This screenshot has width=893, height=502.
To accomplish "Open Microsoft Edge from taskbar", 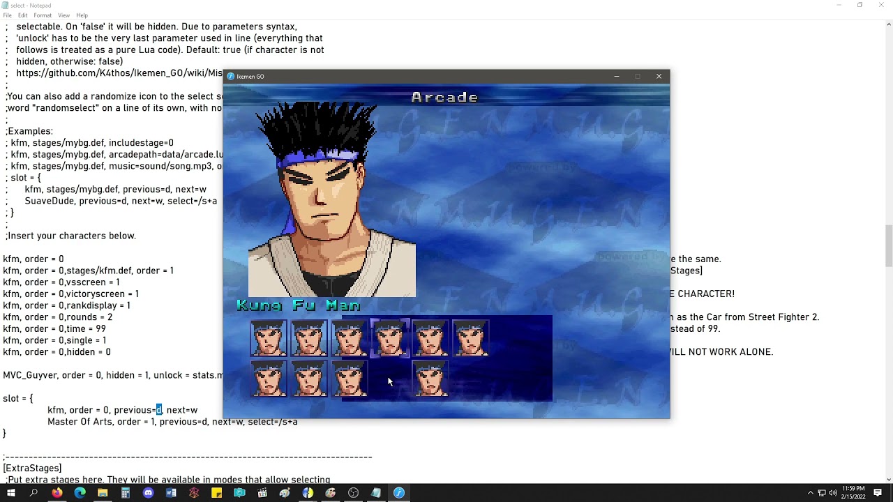I will pos(80,493).
